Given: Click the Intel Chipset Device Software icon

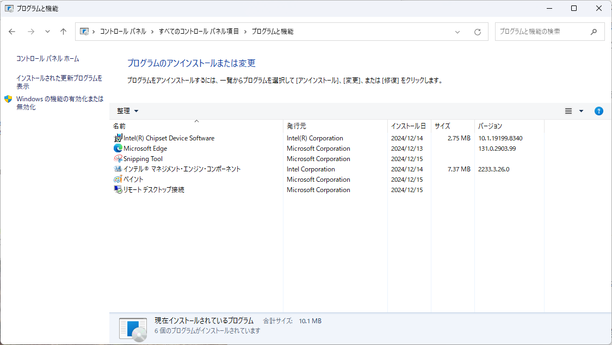Looking at the screenshot, I should pyautogui.click(x=118, y=138).
